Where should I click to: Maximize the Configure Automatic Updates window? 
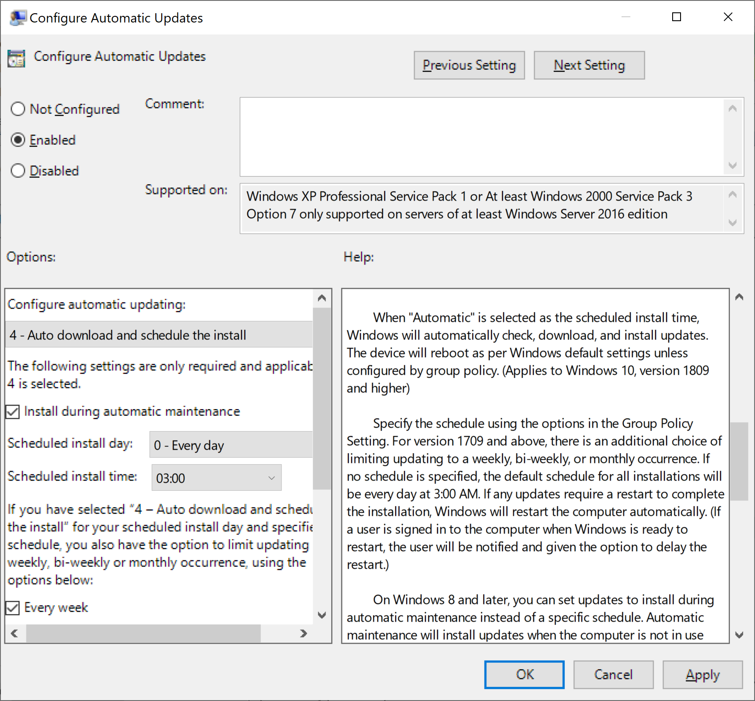click(x=677, y=17)
